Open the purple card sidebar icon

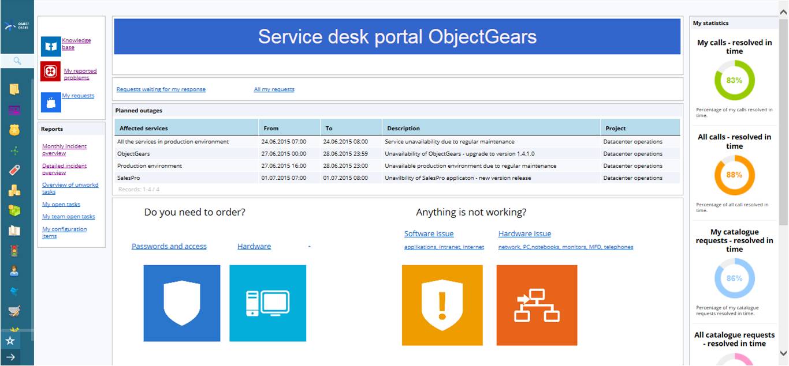(14, 110)
